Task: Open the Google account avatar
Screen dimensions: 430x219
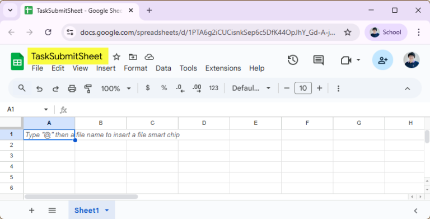Action: [x=412, y=60]
